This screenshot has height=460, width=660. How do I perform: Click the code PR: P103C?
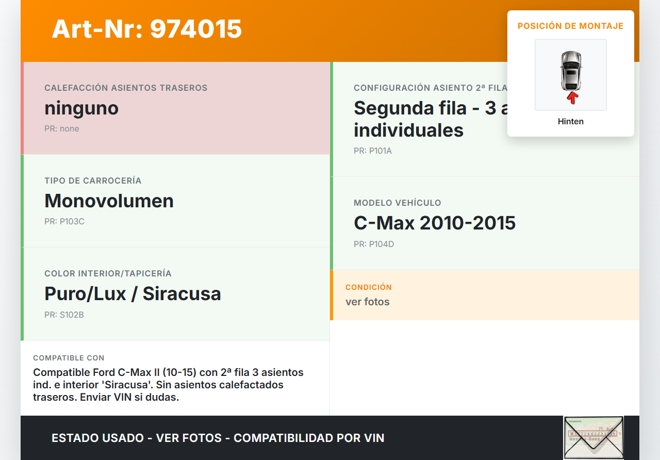tap(64, 222)
